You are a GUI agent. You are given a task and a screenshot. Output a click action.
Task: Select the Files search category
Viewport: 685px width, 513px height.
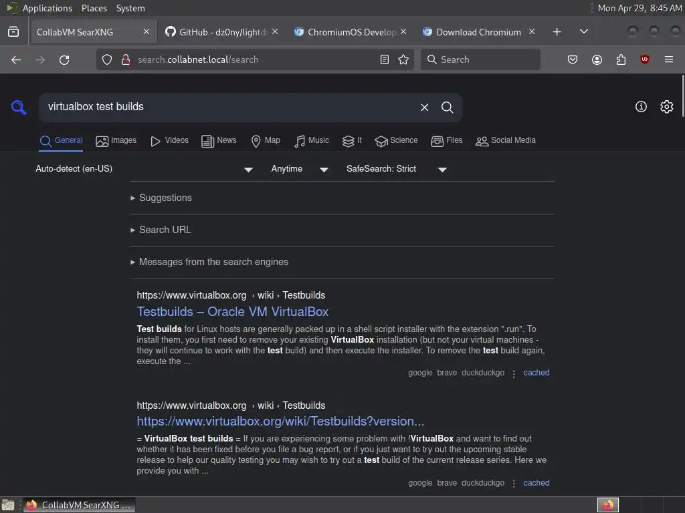(446, 141)
